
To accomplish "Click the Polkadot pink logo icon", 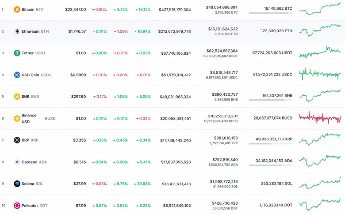I will [x=17, y=206].
